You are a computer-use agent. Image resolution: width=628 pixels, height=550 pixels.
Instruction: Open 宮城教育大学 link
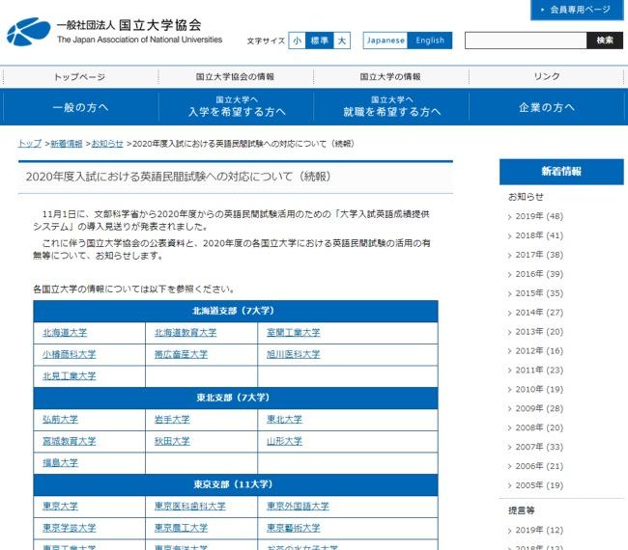click(70, 441)
